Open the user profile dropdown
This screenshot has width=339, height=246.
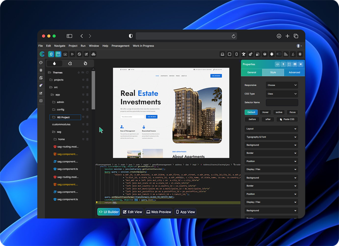tap(299, 46)
